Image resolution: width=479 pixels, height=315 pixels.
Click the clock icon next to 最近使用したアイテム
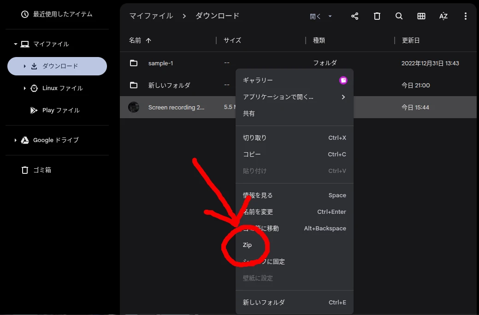point(24,14)
